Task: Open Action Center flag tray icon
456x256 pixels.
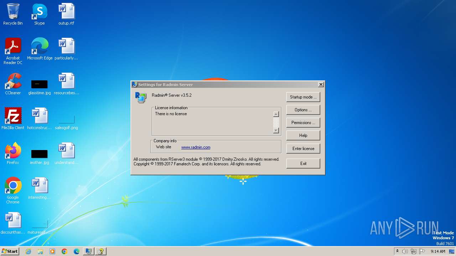Action: 423,251
